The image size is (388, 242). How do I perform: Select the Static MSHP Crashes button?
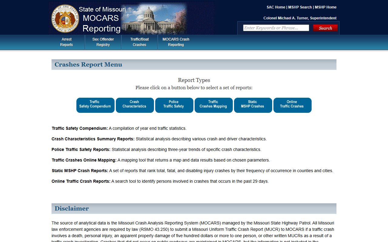(253, 105)
